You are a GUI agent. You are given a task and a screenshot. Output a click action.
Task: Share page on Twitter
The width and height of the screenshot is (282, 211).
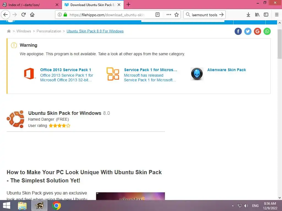pyautogui.click(x=248, y=31)
